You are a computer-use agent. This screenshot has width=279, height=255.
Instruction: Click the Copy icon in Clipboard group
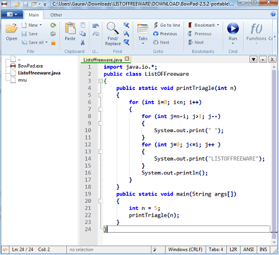[82, 34]
